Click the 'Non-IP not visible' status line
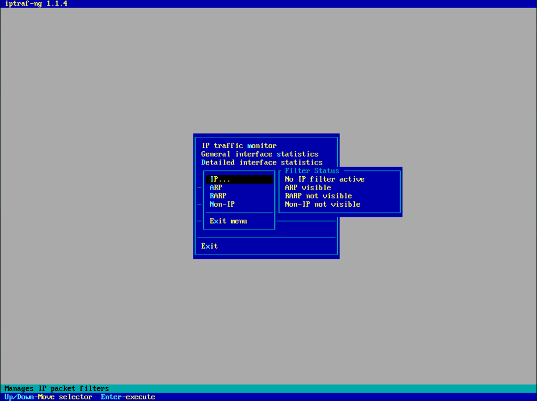This screenshot has width=537, height=401. (x=322, y=204)
